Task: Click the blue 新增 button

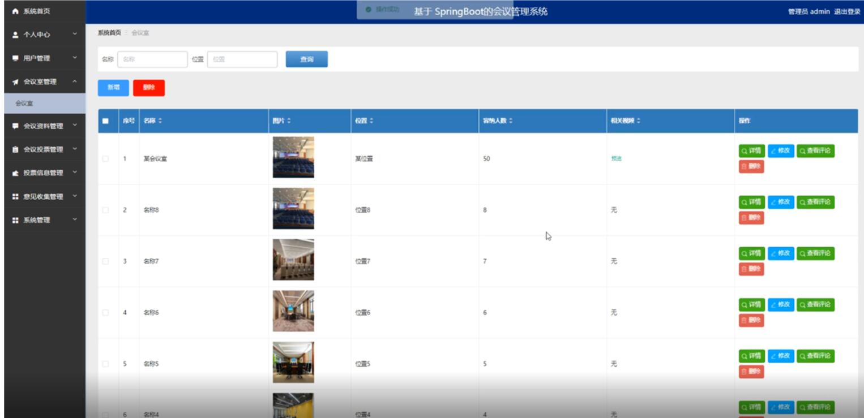Action: coord(113,88)
